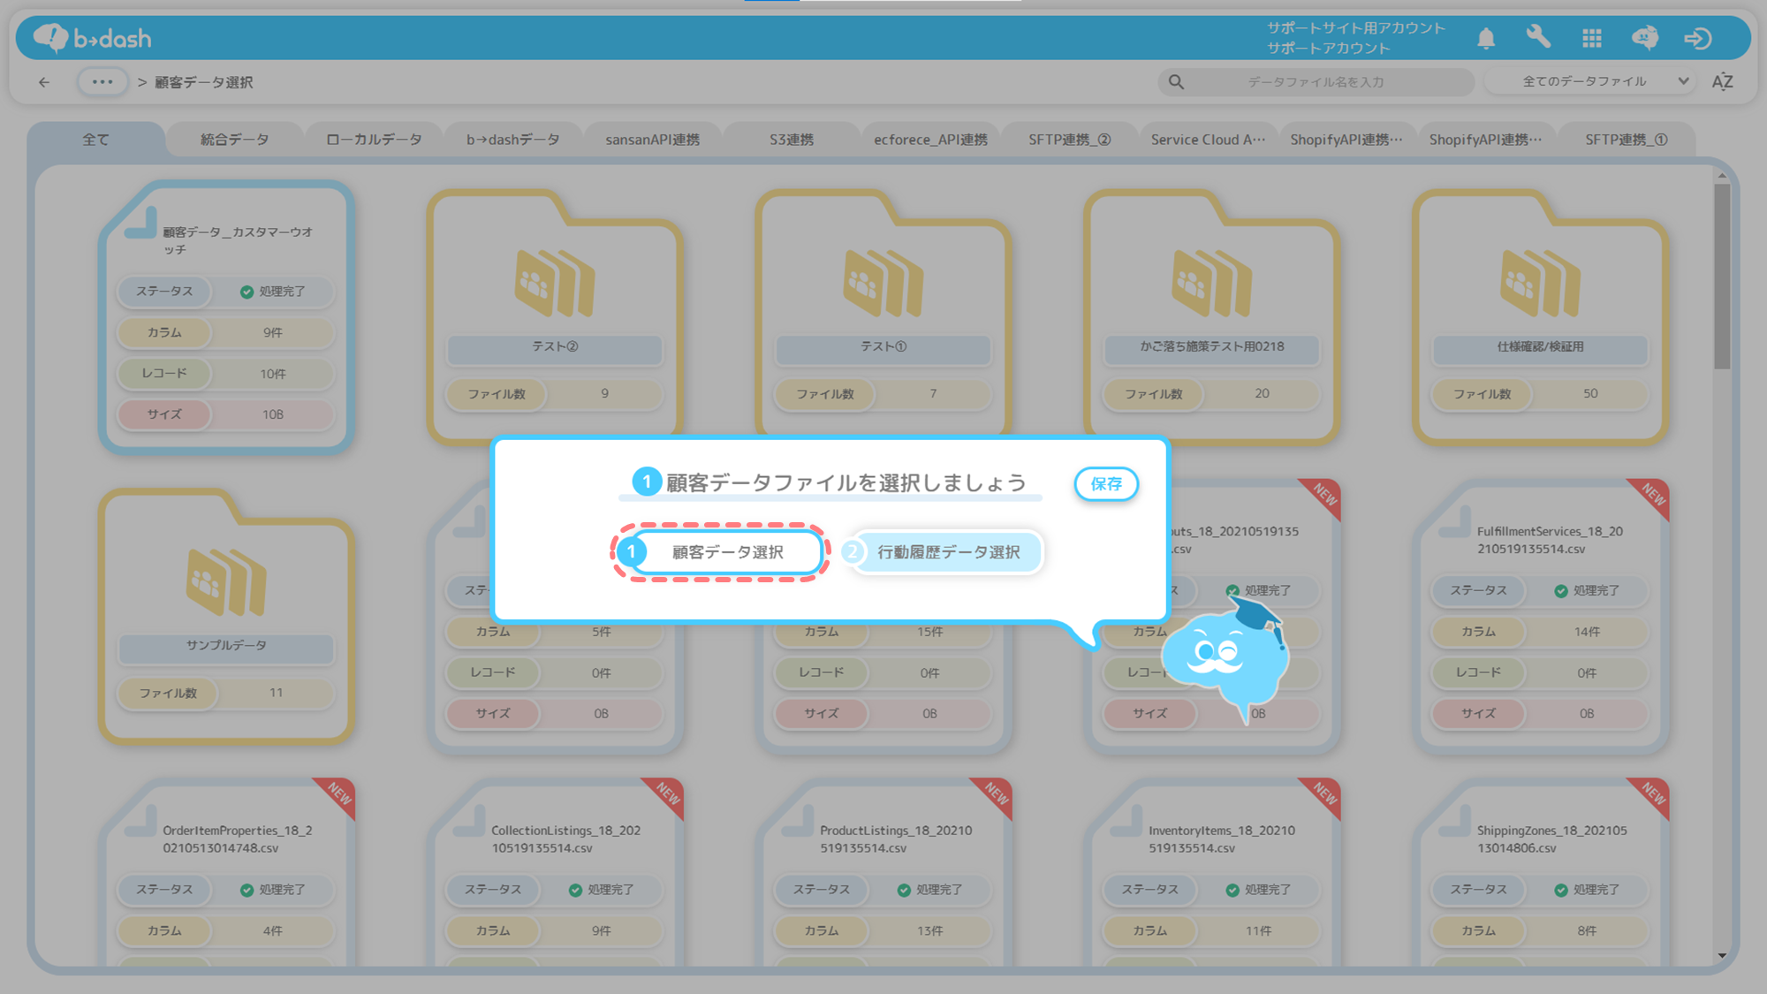Click サポートサイト用アカウント account name

(x=1356, y=28)
